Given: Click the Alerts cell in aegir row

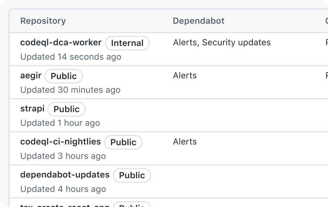Looking at the screenshot, I should pyautogui.click(x=185, y=75).
